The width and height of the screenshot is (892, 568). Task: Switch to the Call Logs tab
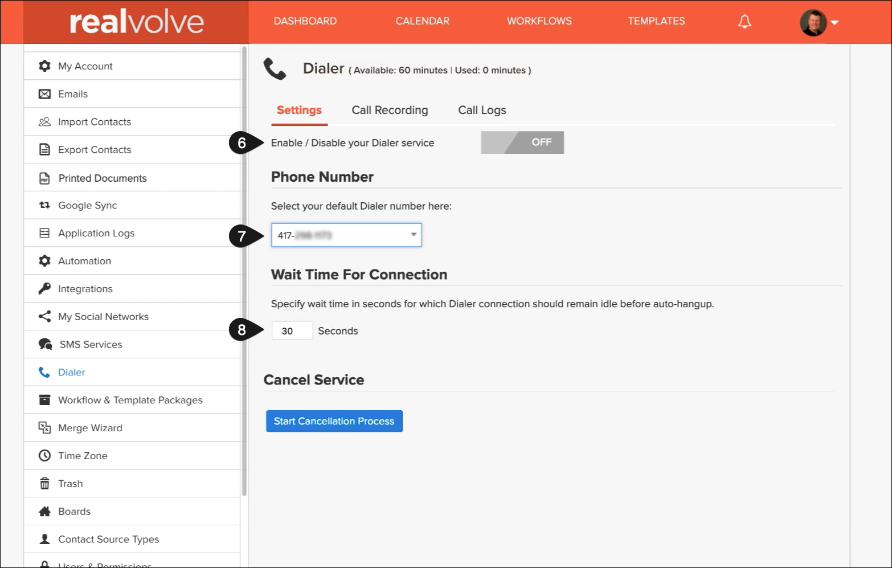point(482,111)
